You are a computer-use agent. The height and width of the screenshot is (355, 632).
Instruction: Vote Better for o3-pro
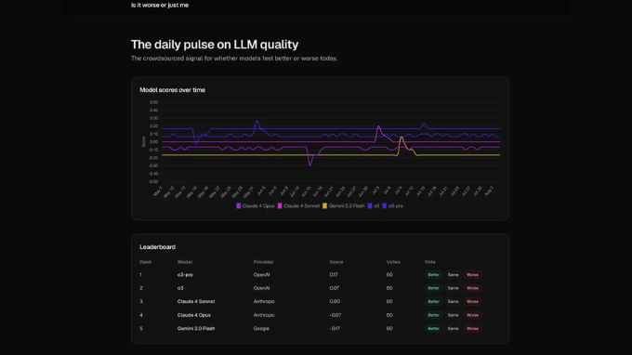pyautogui.click(x=433, y=275)
